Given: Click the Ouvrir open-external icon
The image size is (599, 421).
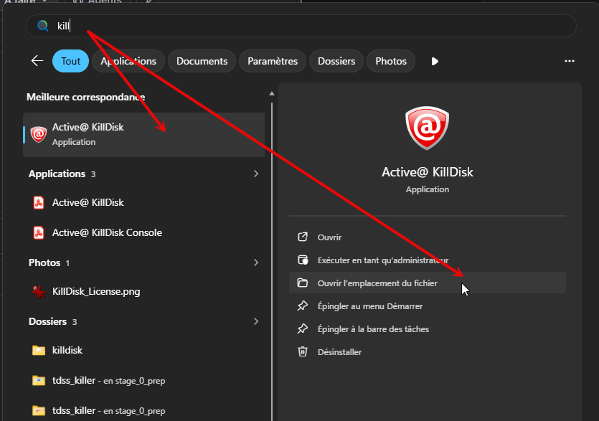Looking at the screenshot, I should (x=303, y=237).
